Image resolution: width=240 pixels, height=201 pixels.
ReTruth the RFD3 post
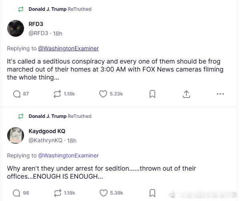(57, 94)
